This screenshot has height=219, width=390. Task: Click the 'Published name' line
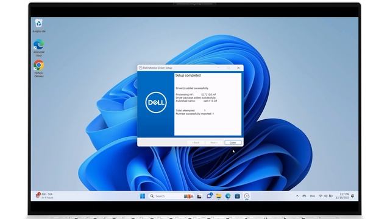196,101
